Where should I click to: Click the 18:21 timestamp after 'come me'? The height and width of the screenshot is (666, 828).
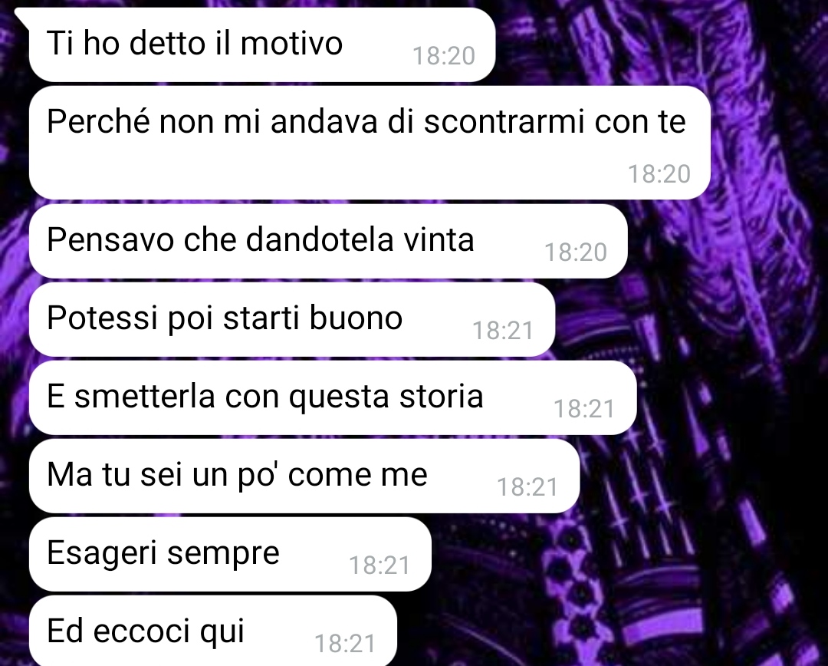pos(527,487)
